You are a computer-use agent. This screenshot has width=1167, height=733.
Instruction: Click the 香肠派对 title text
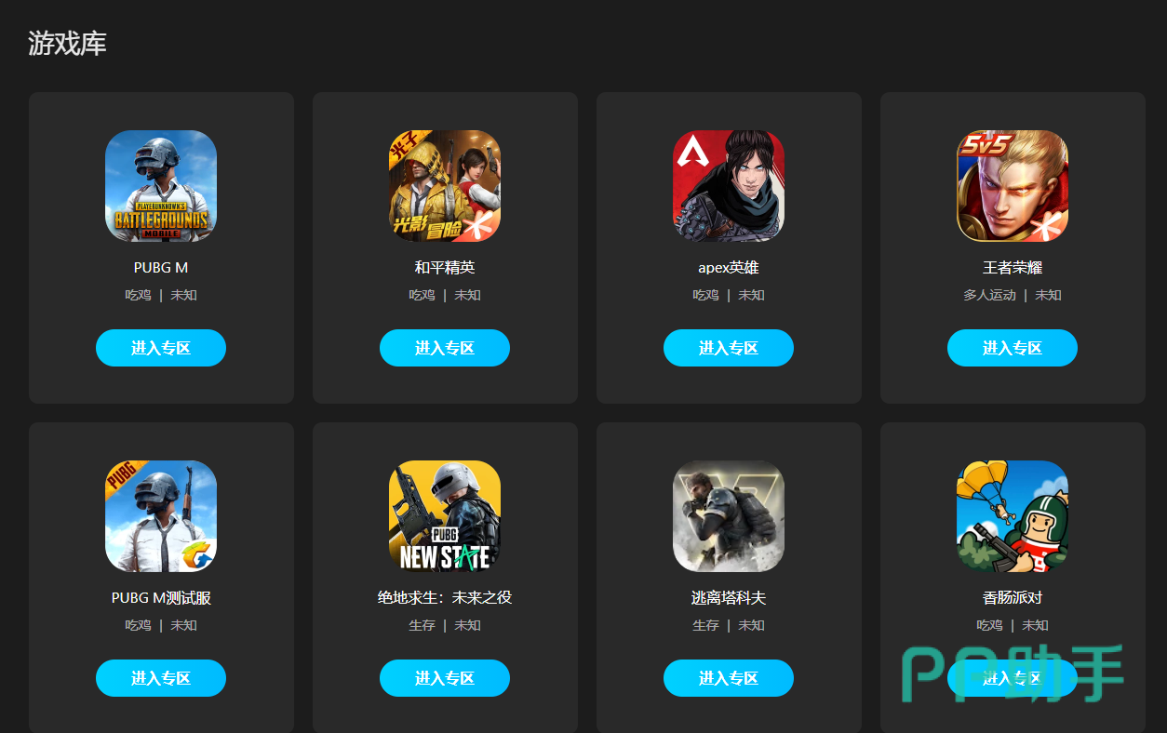[1013, 598]
